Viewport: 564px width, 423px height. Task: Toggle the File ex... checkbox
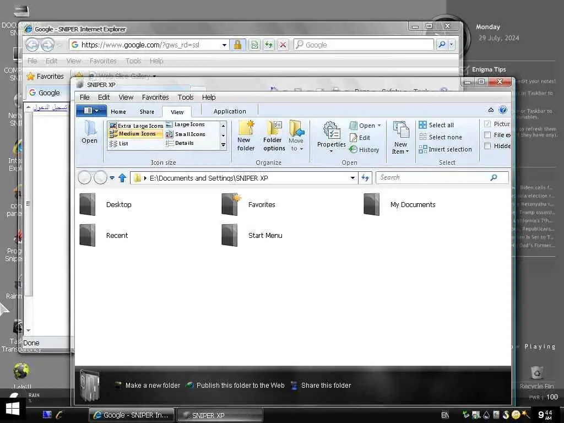[488, 135]
